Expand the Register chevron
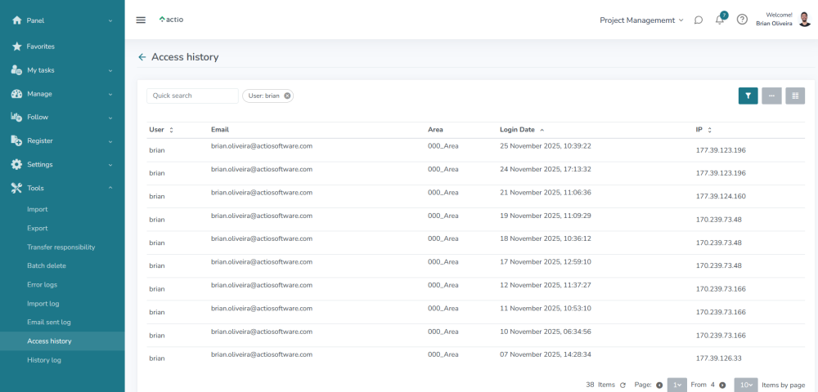818x392 pixels. pyautogui.click(x=110, y=141)
